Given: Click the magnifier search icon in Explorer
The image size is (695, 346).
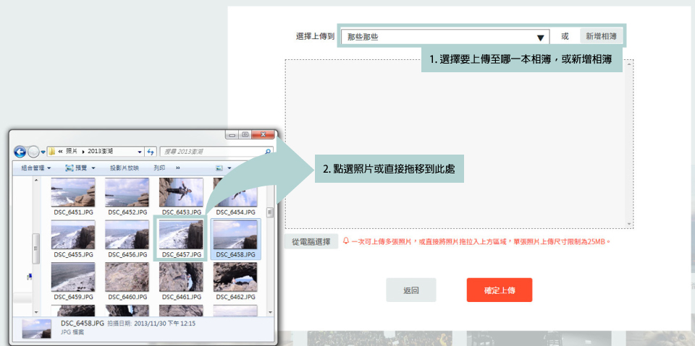Looking at the screenshot, I should click(x=268, y=151).
